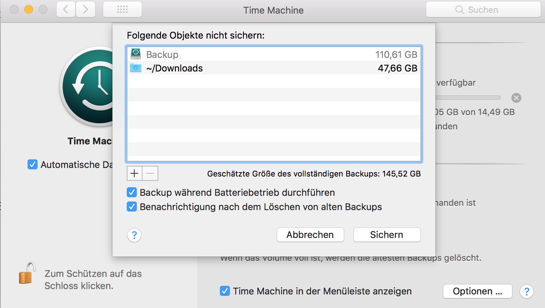Click the Backup disk icon in the list
Viewport: 545px width, 308px height.
[136, 54]
